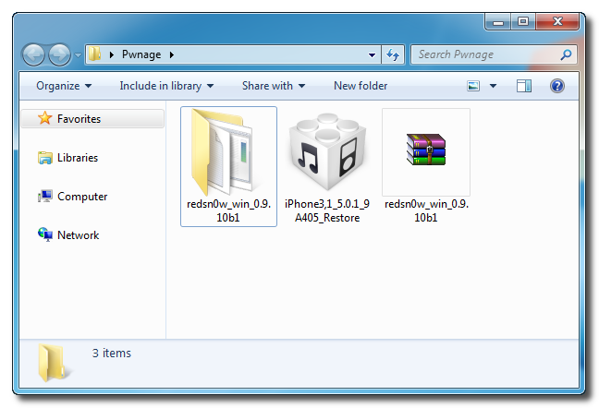The width and height of the screenshot is (599, 408).
Task: Create a New folder
Action: point(361,86)
